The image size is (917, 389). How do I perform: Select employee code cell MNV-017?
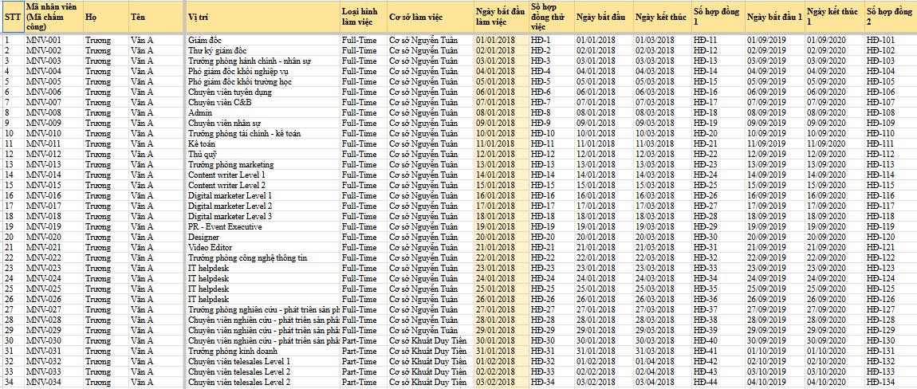point(53,206)
